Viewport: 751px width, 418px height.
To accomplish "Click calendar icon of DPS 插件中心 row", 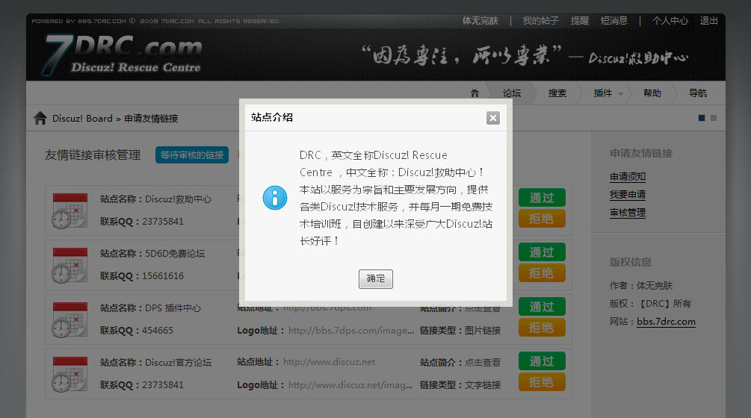I will click(x=69, y=319).
